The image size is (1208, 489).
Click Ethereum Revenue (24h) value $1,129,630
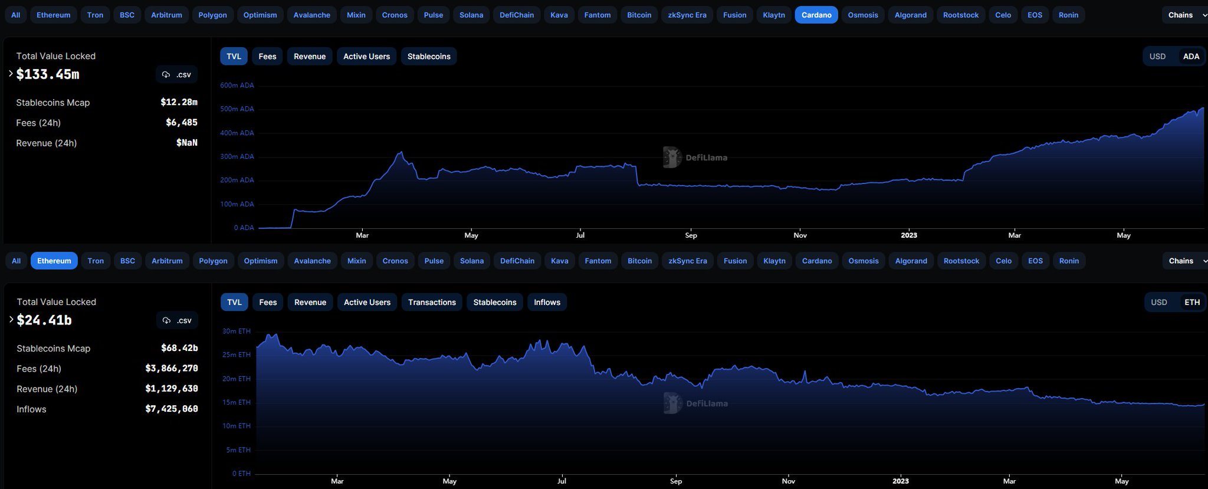point(172,388)
